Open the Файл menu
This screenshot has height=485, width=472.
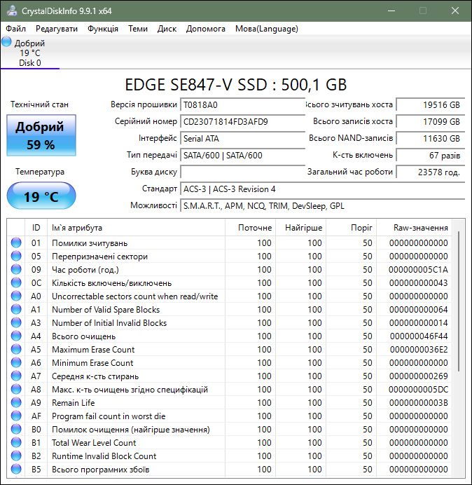[16, 29]
